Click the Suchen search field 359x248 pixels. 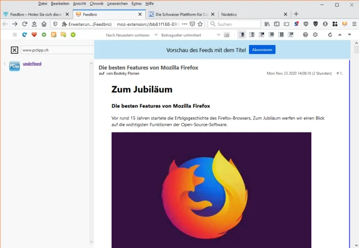[x=234, y=24]
